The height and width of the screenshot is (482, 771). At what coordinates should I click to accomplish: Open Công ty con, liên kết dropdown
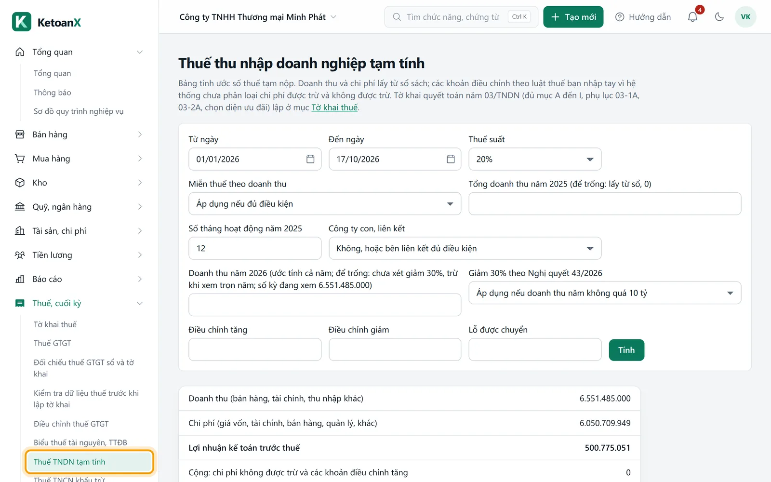coord(465,248)
